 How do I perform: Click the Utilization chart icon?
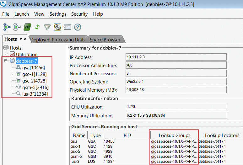(x=12, y=54)
